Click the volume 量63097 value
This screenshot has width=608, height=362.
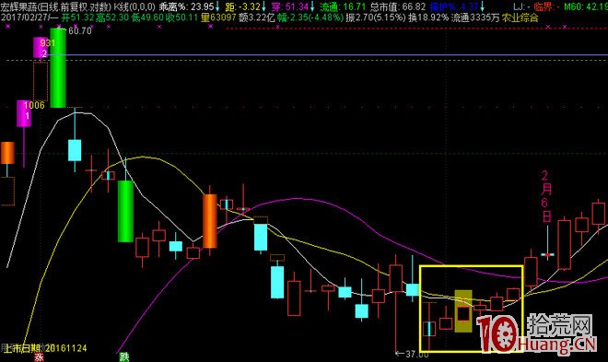click(x=218, y=18)
